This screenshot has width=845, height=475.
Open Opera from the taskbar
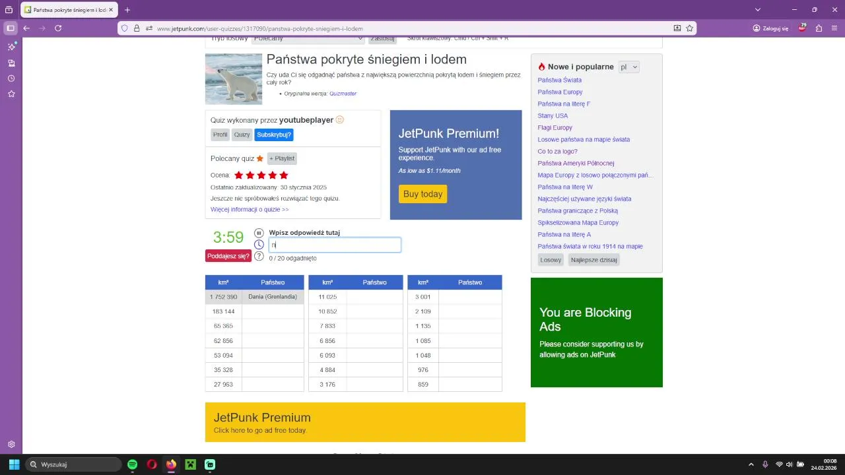pos(152,464)
